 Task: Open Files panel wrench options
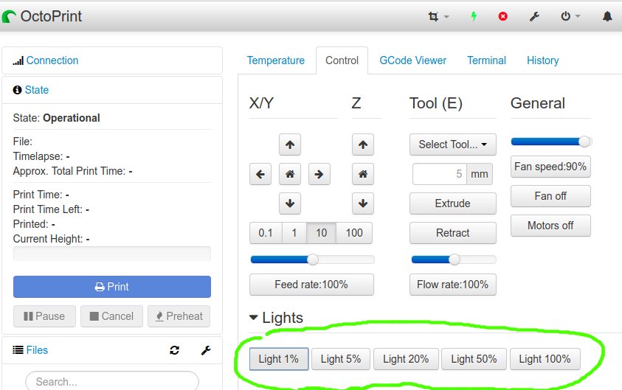(206, 350)
